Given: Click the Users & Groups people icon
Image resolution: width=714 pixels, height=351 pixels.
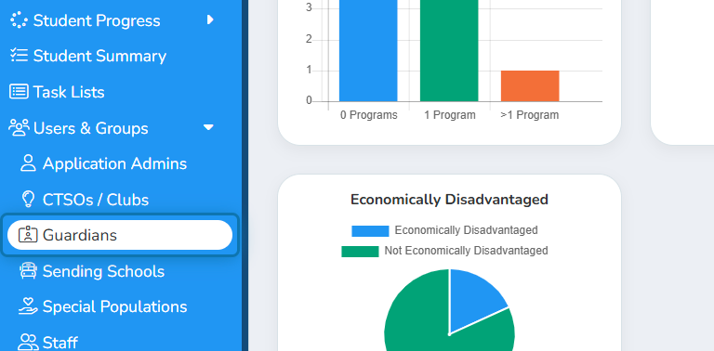Looking at the screenshot, I should point(20,128).
